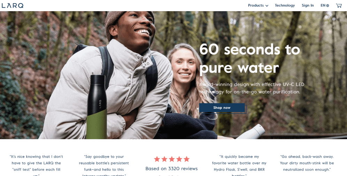347x176 pixels.
Task: Select the "sniff test" testimonial quote
Action: (36, 166)
